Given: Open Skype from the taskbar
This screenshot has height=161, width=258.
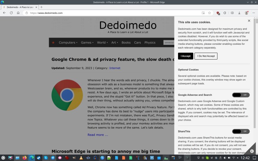Looking at the screenshot, I should point(46,158).
